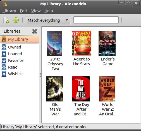
Task: Select the My Library shelf icon
Action: point(4,39)
